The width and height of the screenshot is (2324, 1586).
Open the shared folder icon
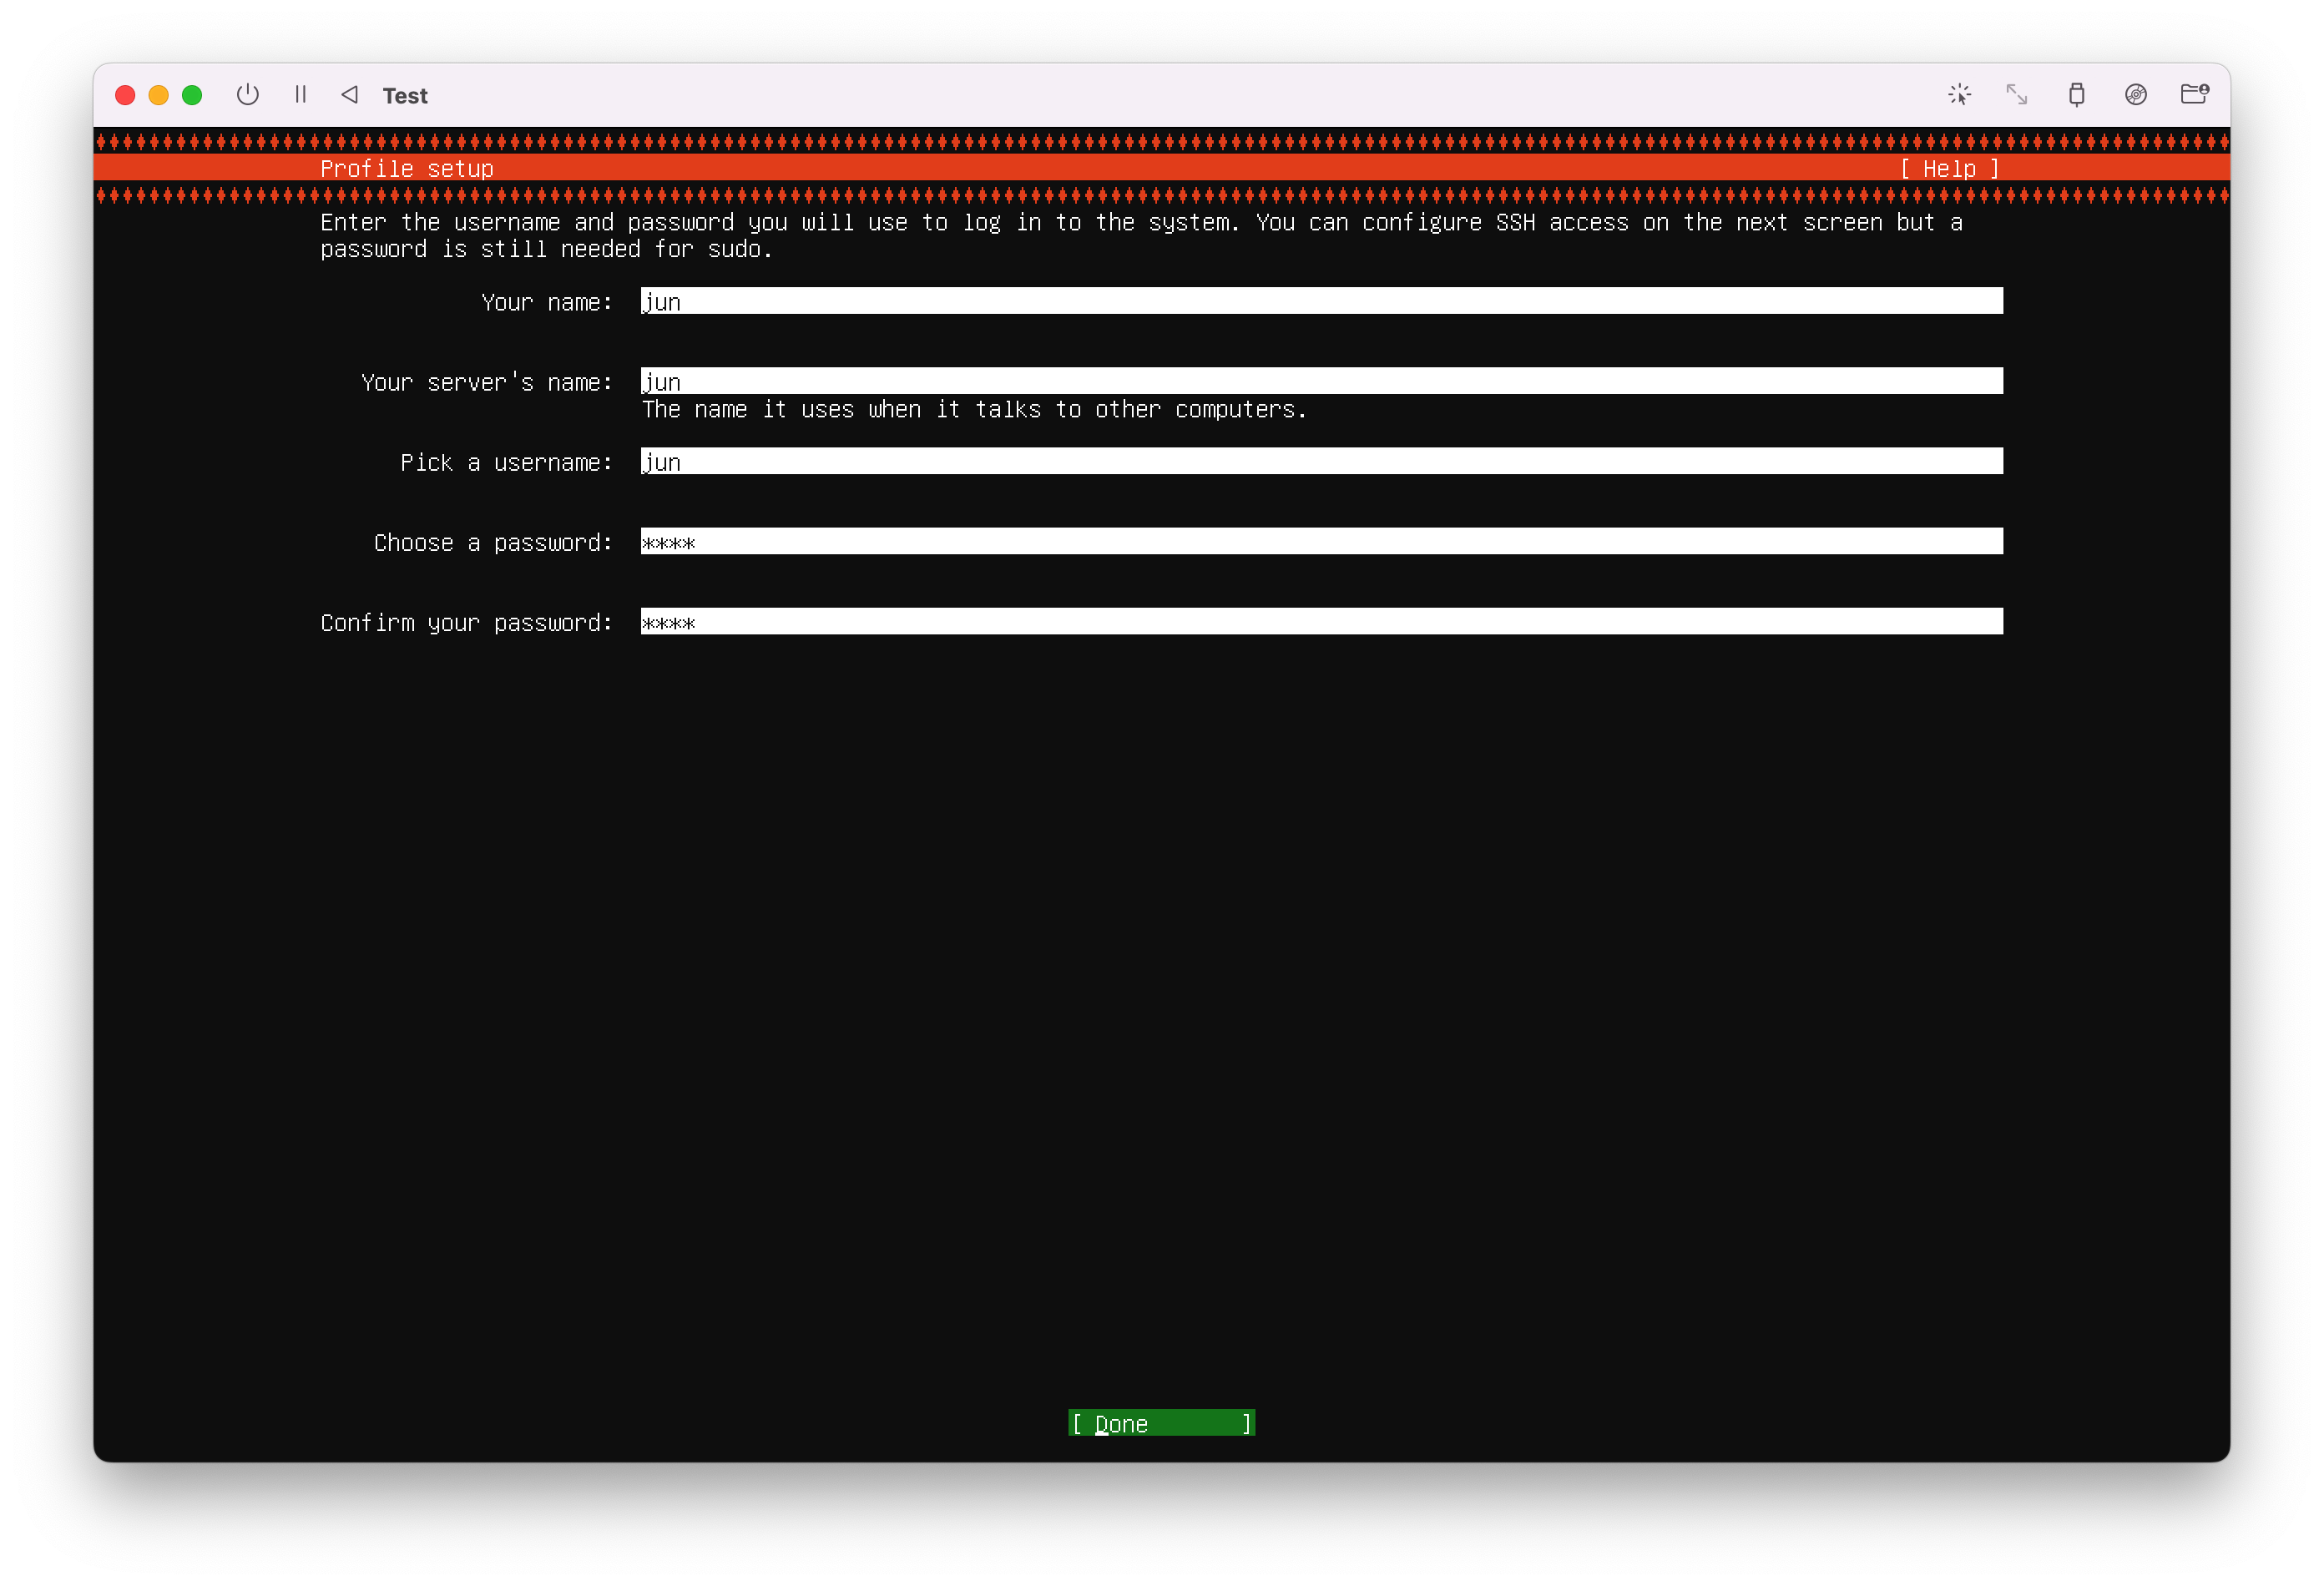point(2194,95)
